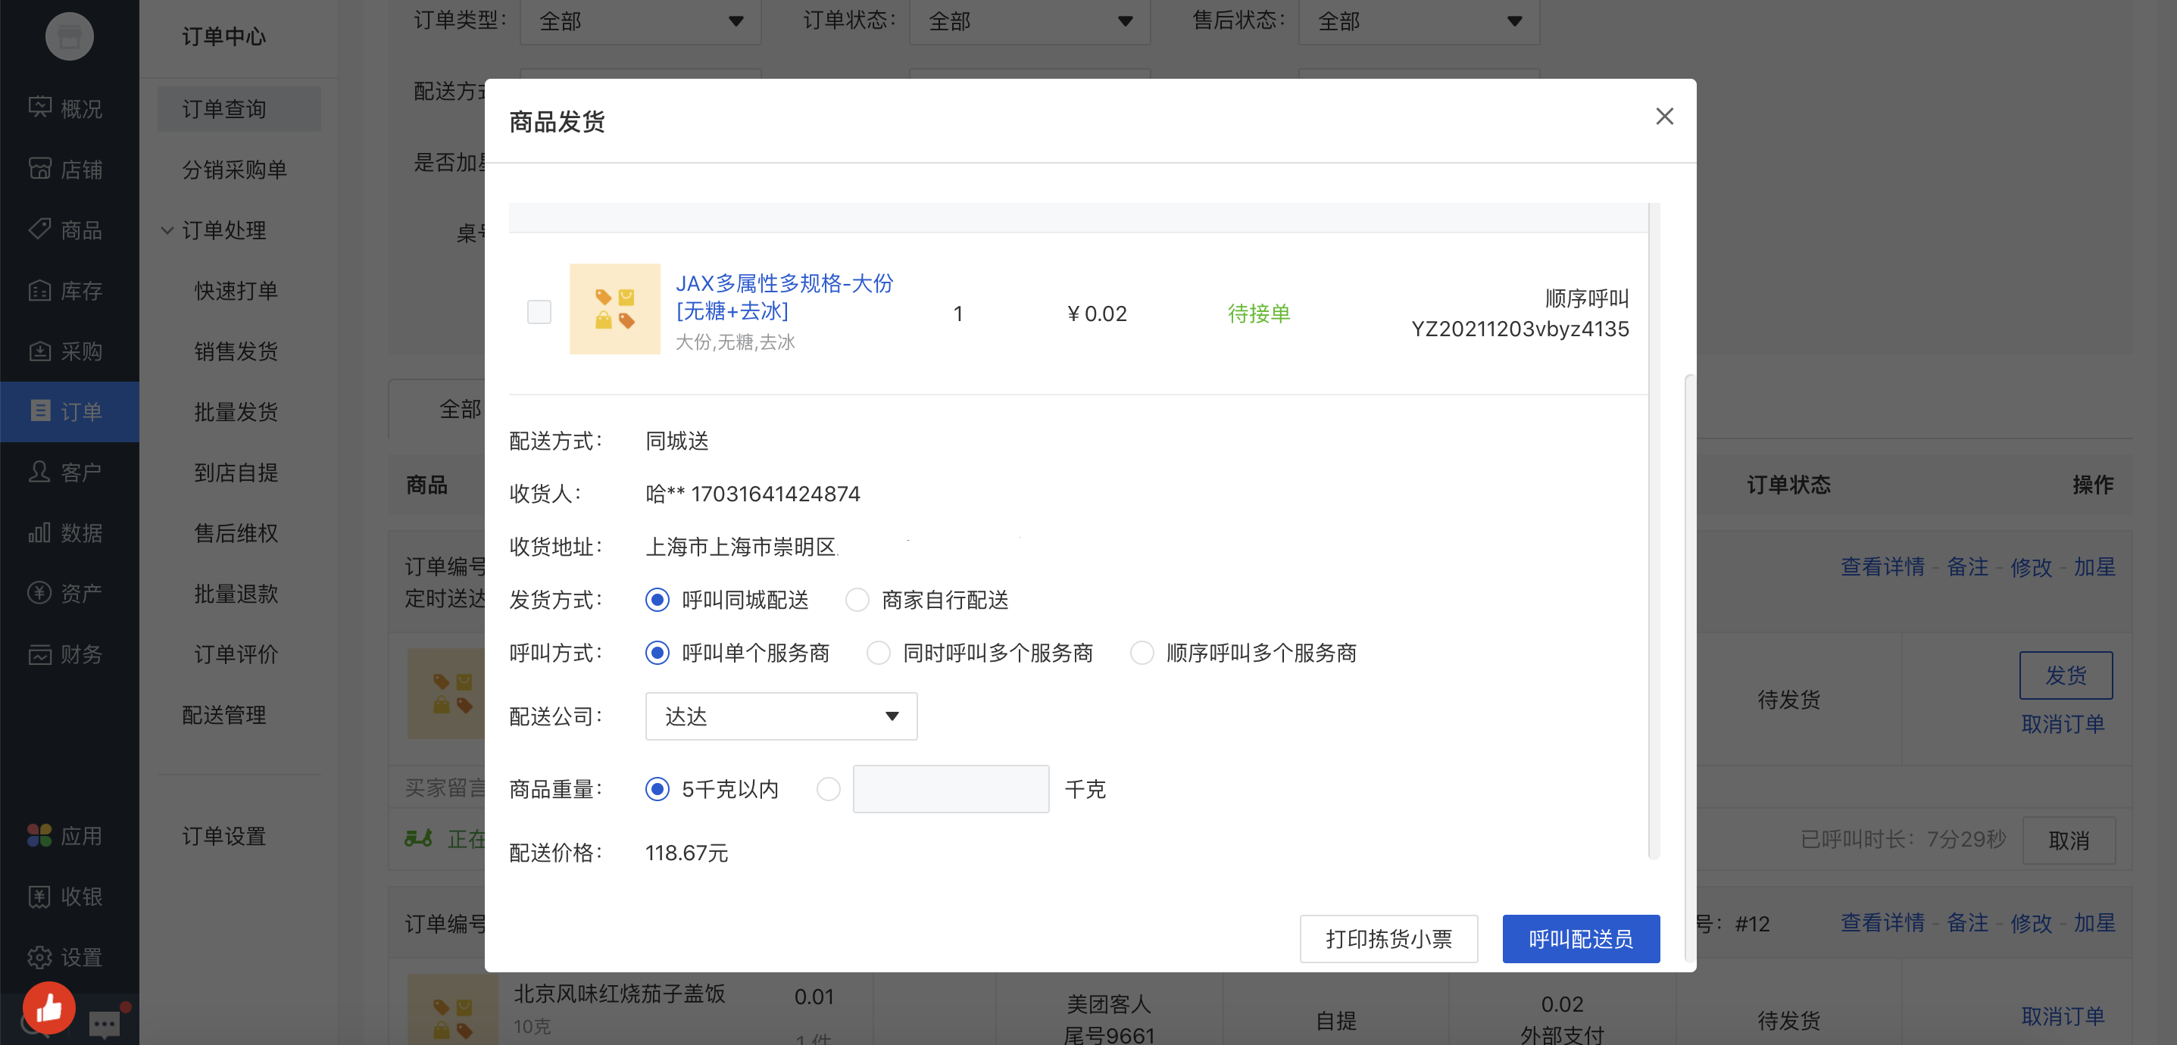Click the 设置 gear icon in sidebar

(39, 957)
